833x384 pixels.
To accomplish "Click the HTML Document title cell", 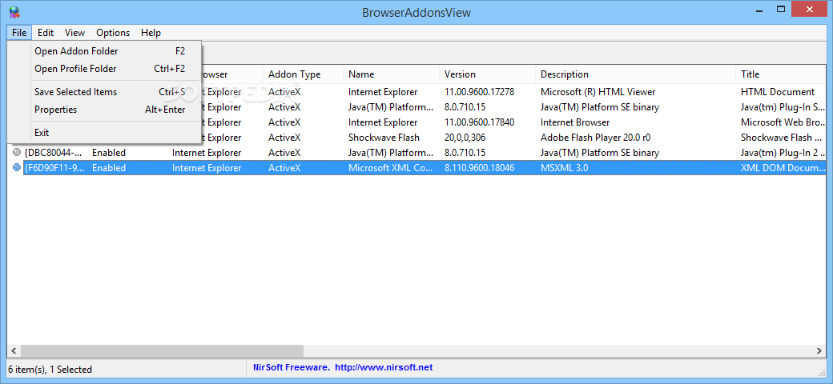I will (778, 92).
